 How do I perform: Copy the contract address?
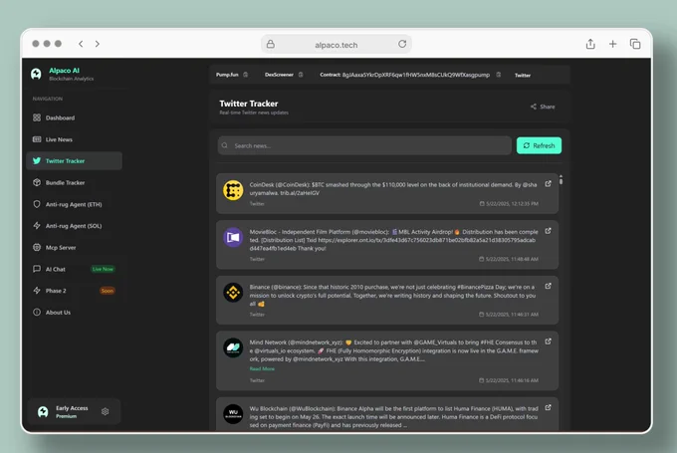click(498, 75)
